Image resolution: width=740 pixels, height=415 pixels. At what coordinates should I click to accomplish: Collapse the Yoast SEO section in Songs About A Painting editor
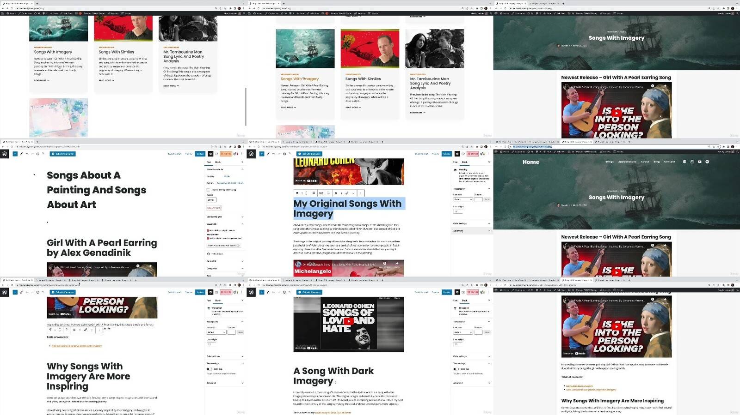[x=224, y=224]
